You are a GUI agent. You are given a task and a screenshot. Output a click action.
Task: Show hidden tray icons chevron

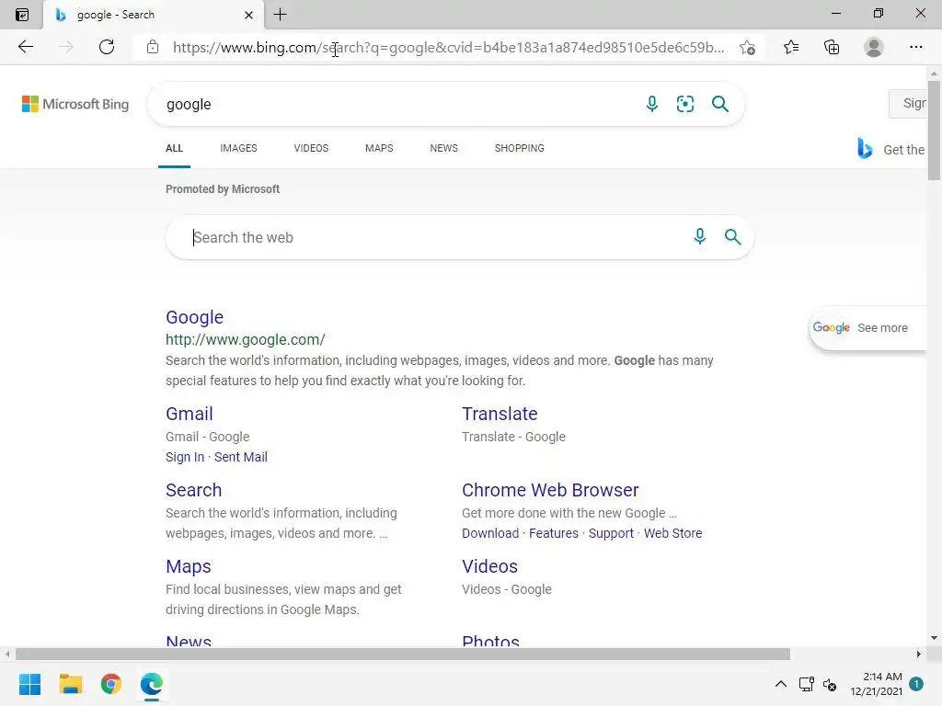[x=780, y=684]
